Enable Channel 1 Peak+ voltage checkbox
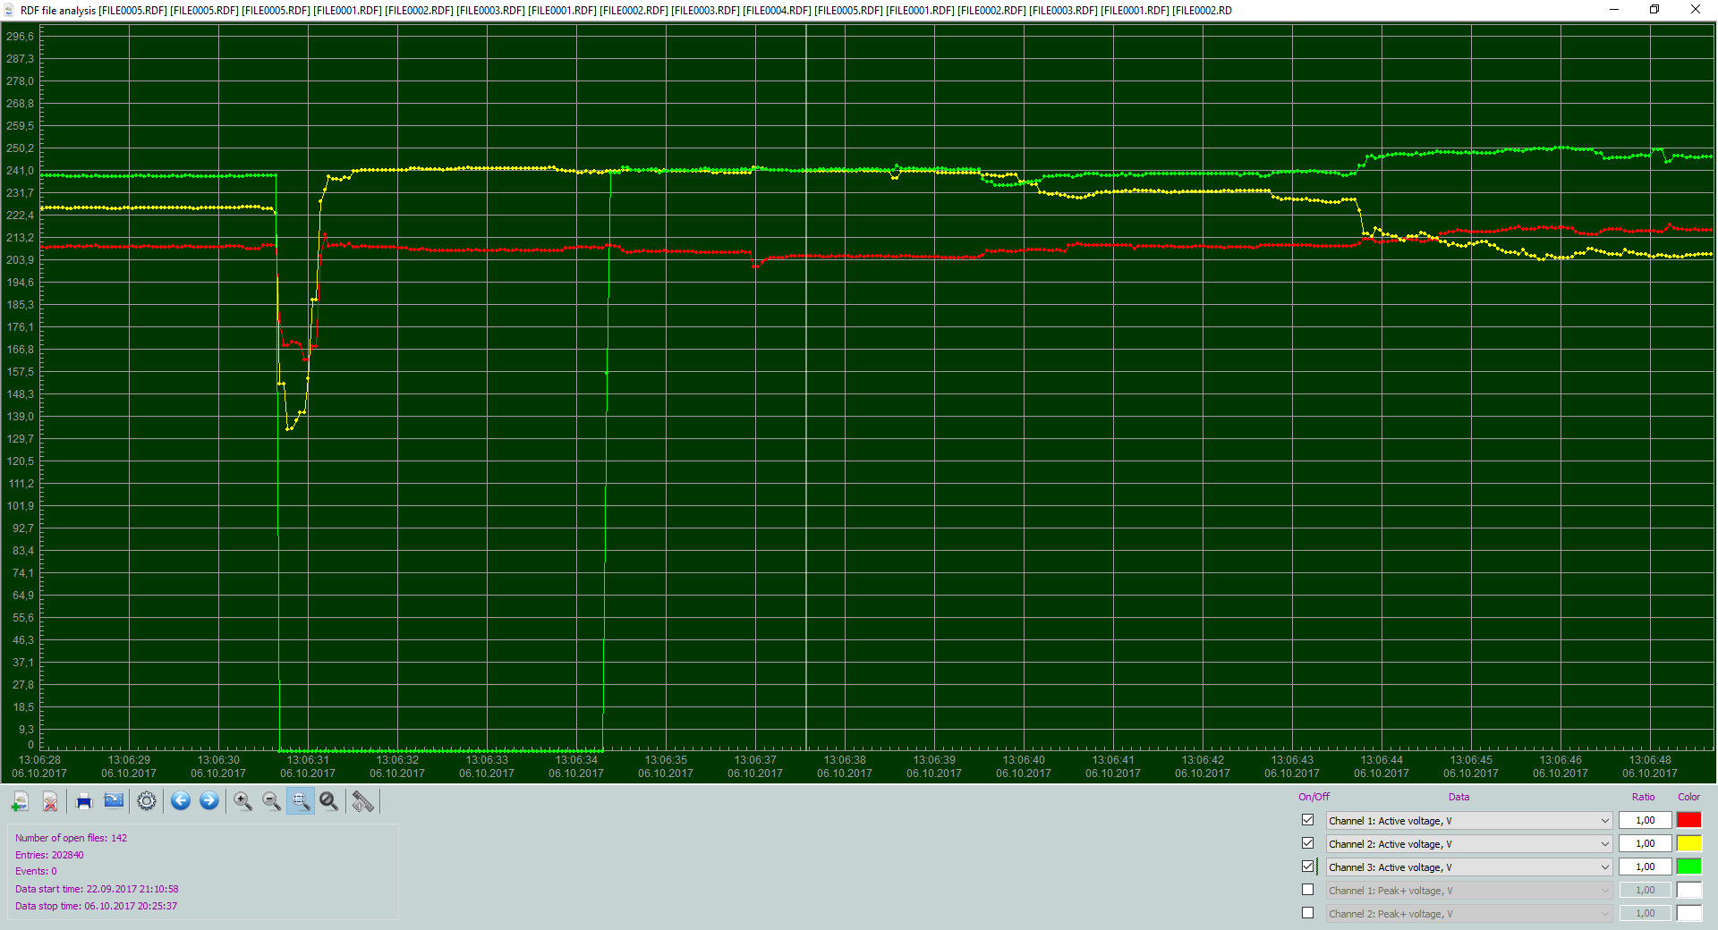The height and width of the screenshot is (930, 1718). (1308, 890)
